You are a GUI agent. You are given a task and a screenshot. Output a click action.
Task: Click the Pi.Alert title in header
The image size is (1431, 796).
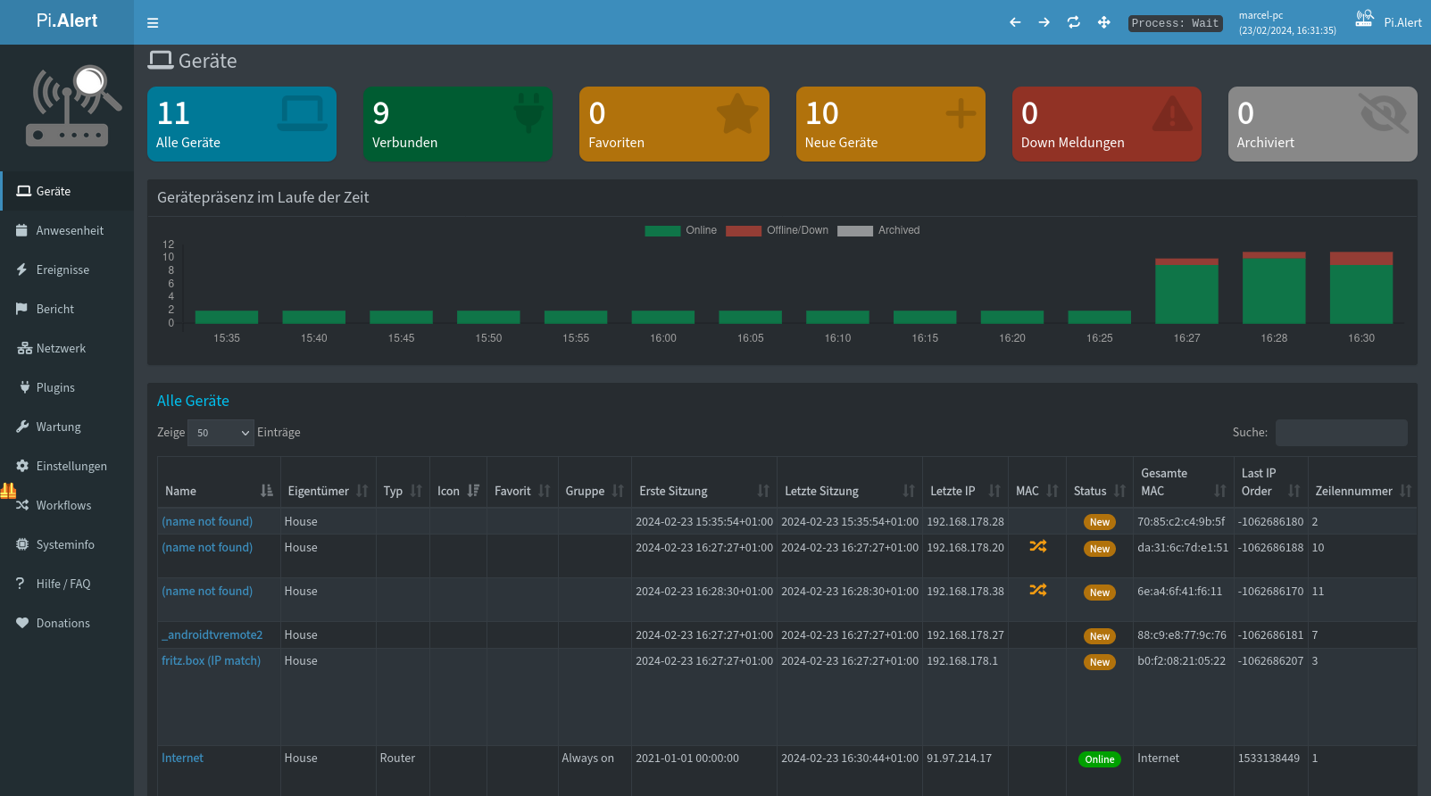[x=67, y=21]
